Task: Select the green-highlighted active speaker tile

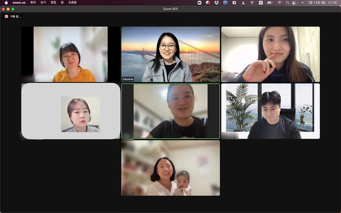Action: 170,111
